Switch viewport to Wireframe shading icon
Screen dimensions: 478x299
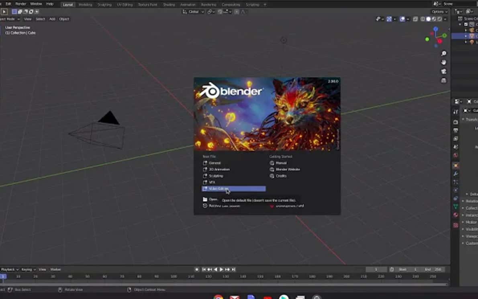point(423,18)
